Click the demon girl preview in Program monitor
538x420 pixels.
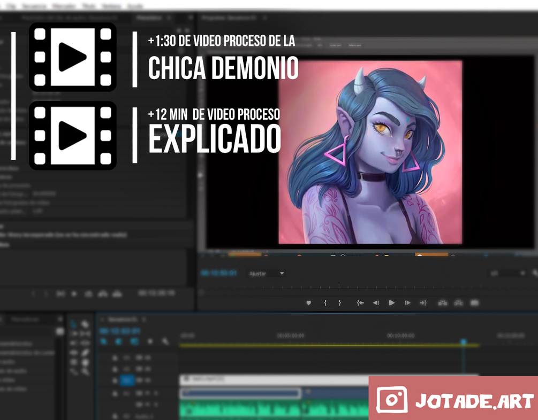(x=370, y=152)
